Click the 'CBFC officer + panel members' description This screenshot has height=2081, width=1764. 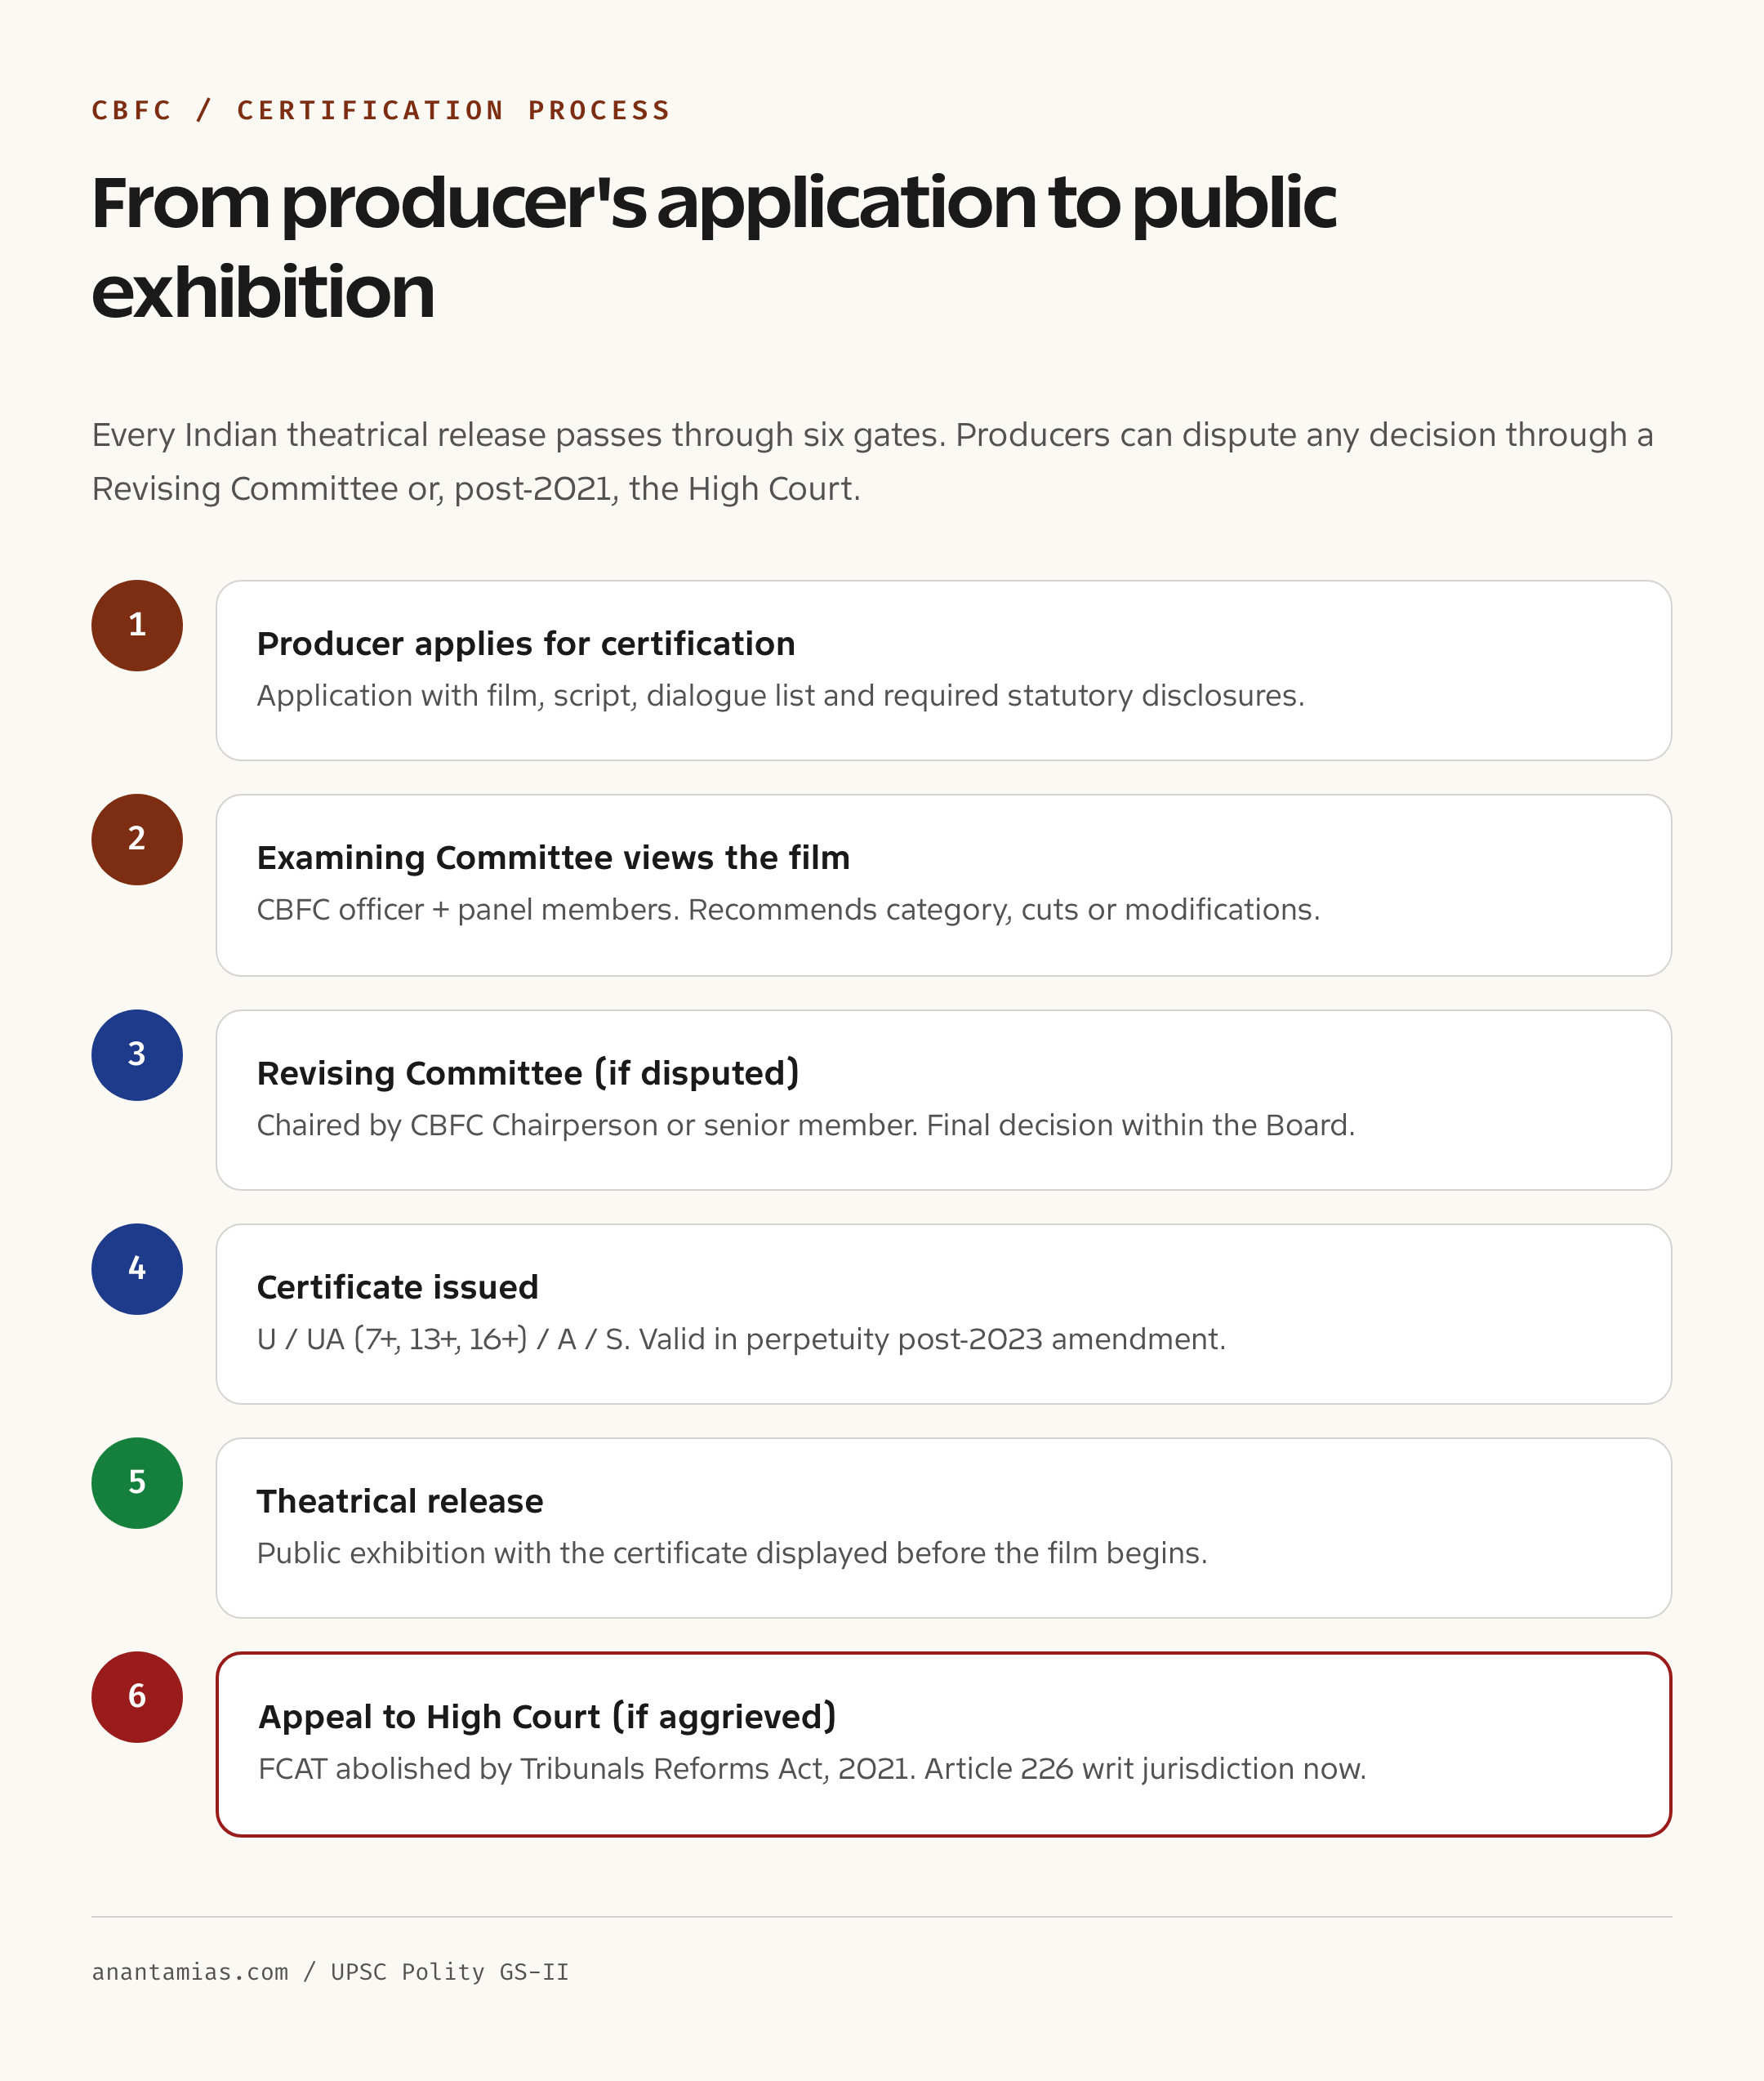(788, 909)
